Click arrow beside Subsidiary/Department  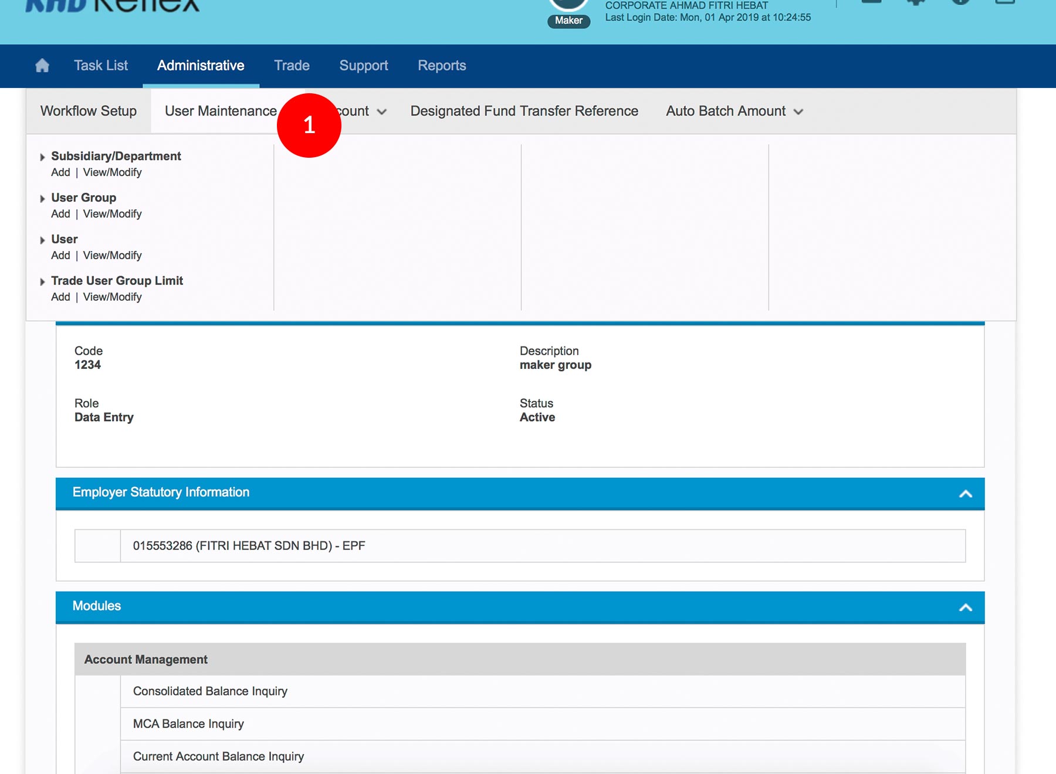click(42, 157)
